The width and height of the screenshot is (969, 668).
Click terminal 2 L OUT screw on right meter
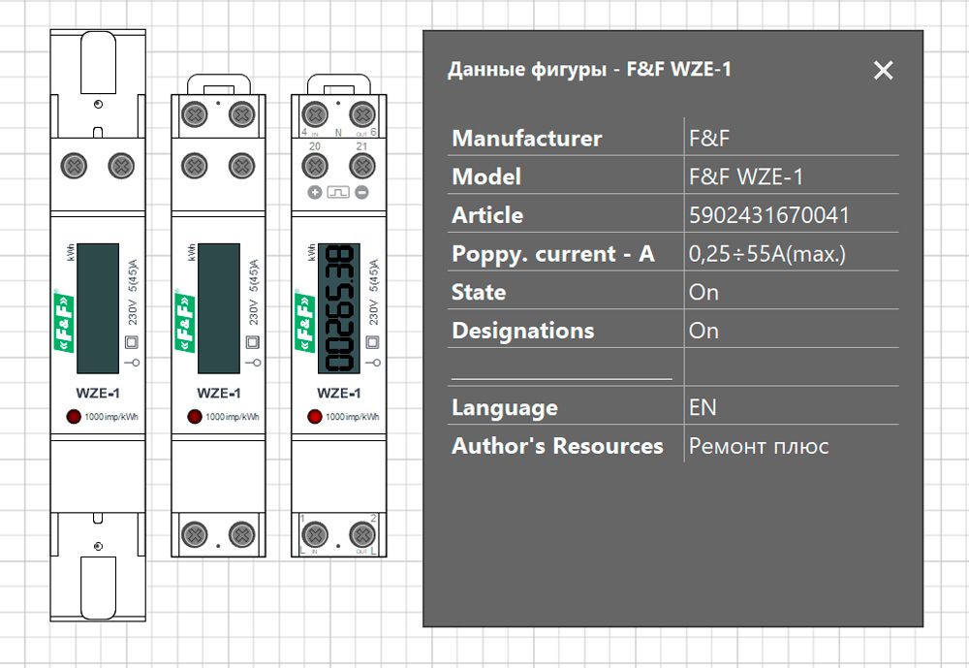[362, 535]
